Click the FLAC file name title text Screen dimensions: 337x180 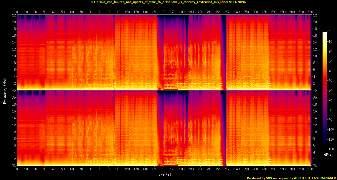168,2
